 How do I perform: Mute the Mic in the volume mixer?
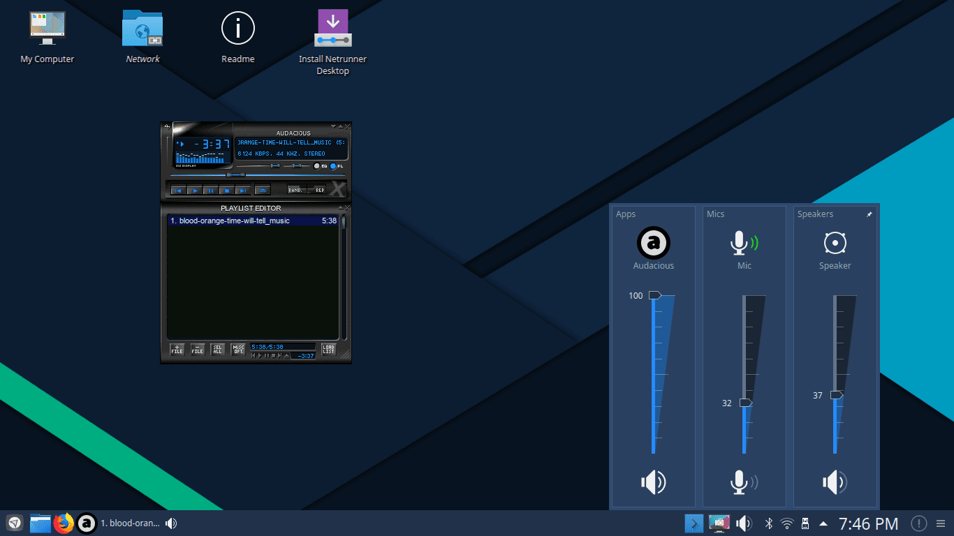tap(744, 482)
